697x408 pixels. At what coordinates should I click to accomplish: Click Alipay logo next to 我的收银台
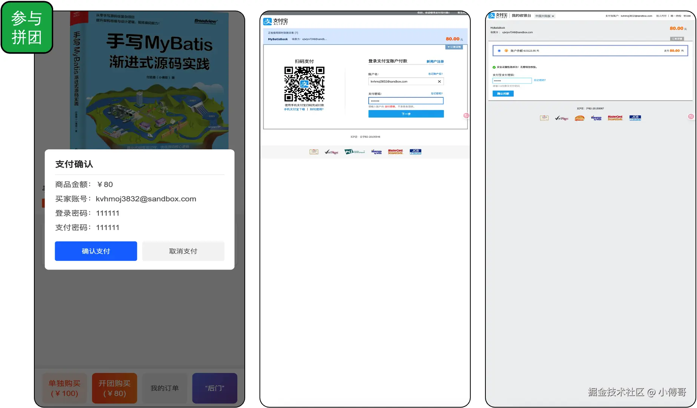pos(498,15)
